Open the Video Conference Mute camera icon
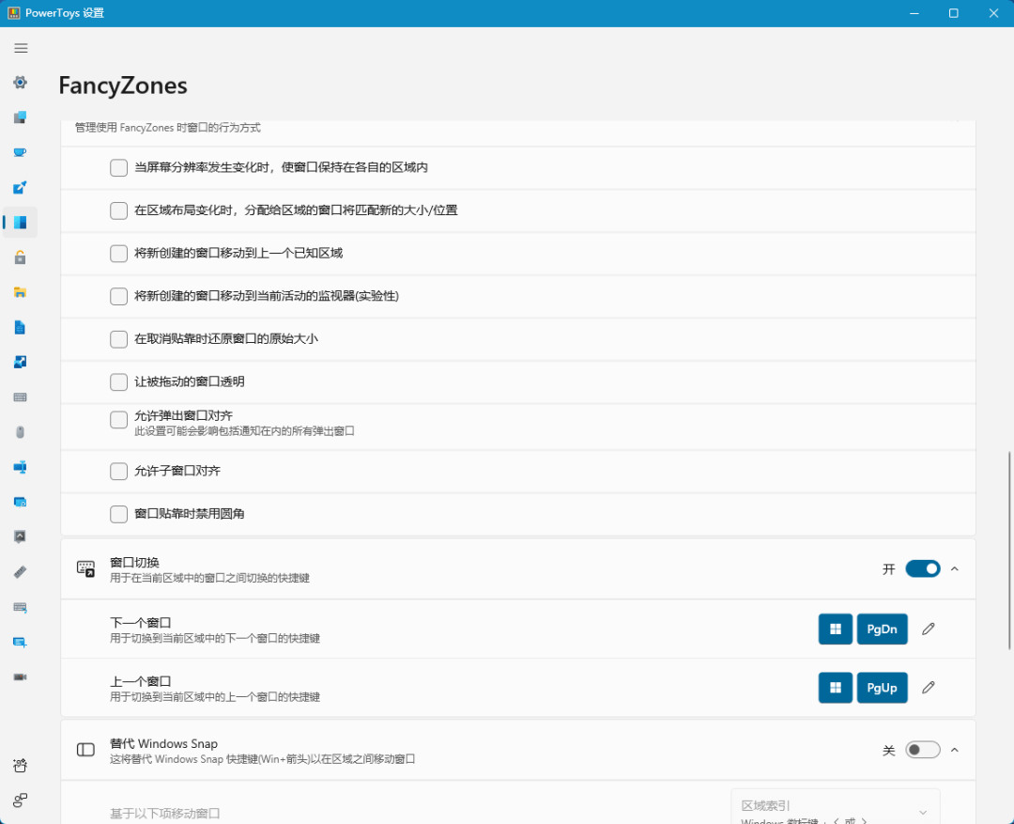The width and height of the screenshot is (1014, 824). 20,676
